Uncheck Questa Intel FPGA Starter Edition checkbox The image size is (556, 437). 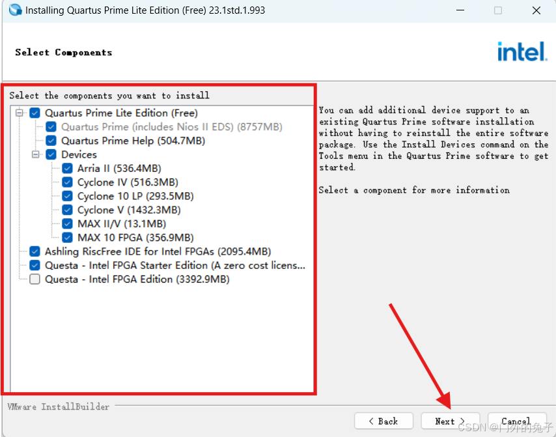click(35, 265)
